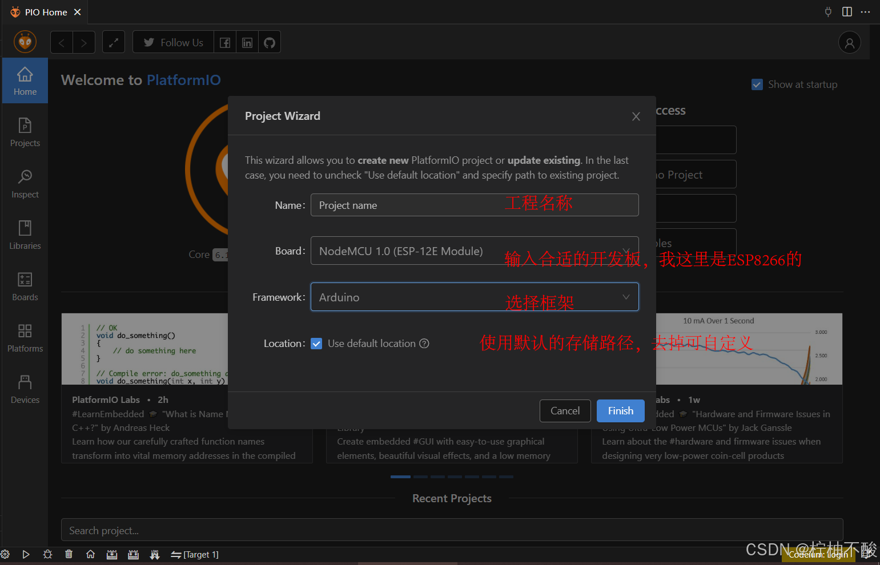880x565 pixels.
Task: Click the home icon in status bar
Action: [90, 554]
